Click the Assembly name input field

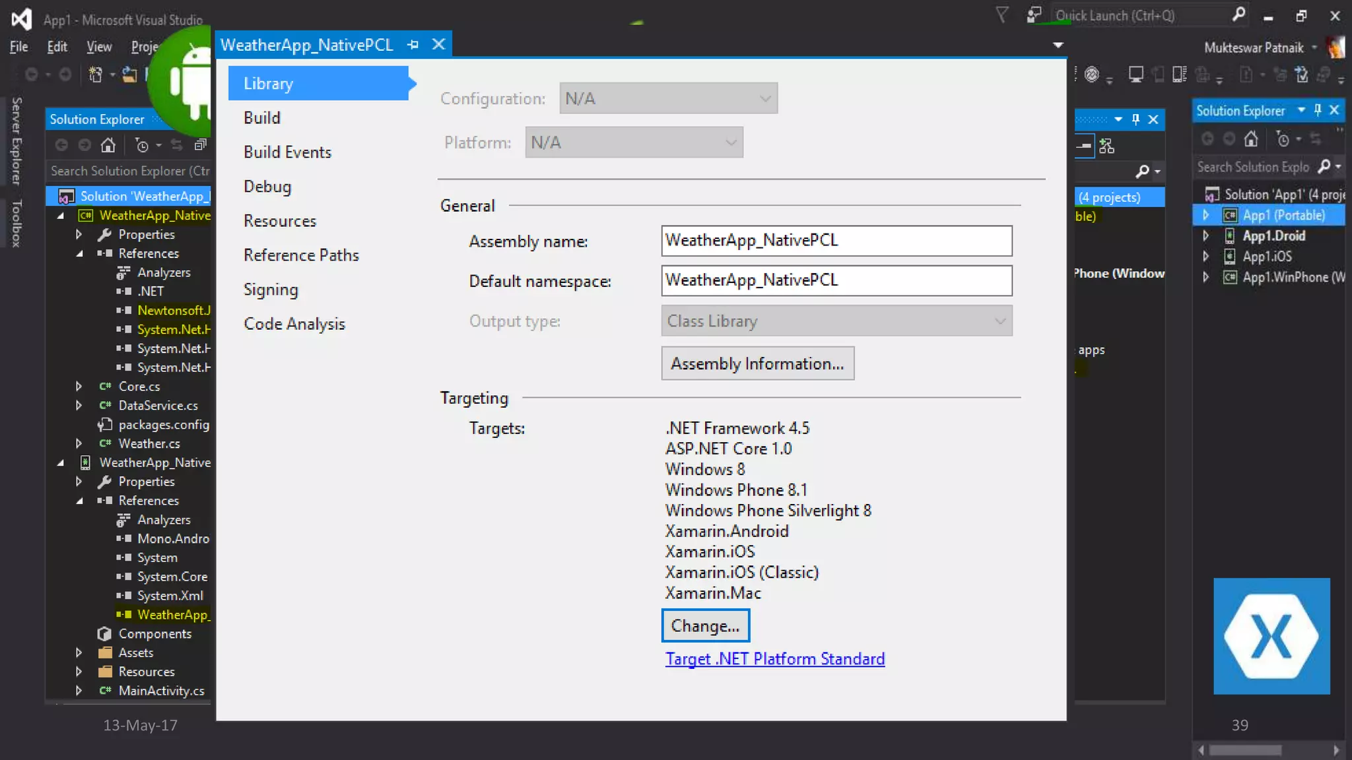pyautogui.click(x=836, y=241)
